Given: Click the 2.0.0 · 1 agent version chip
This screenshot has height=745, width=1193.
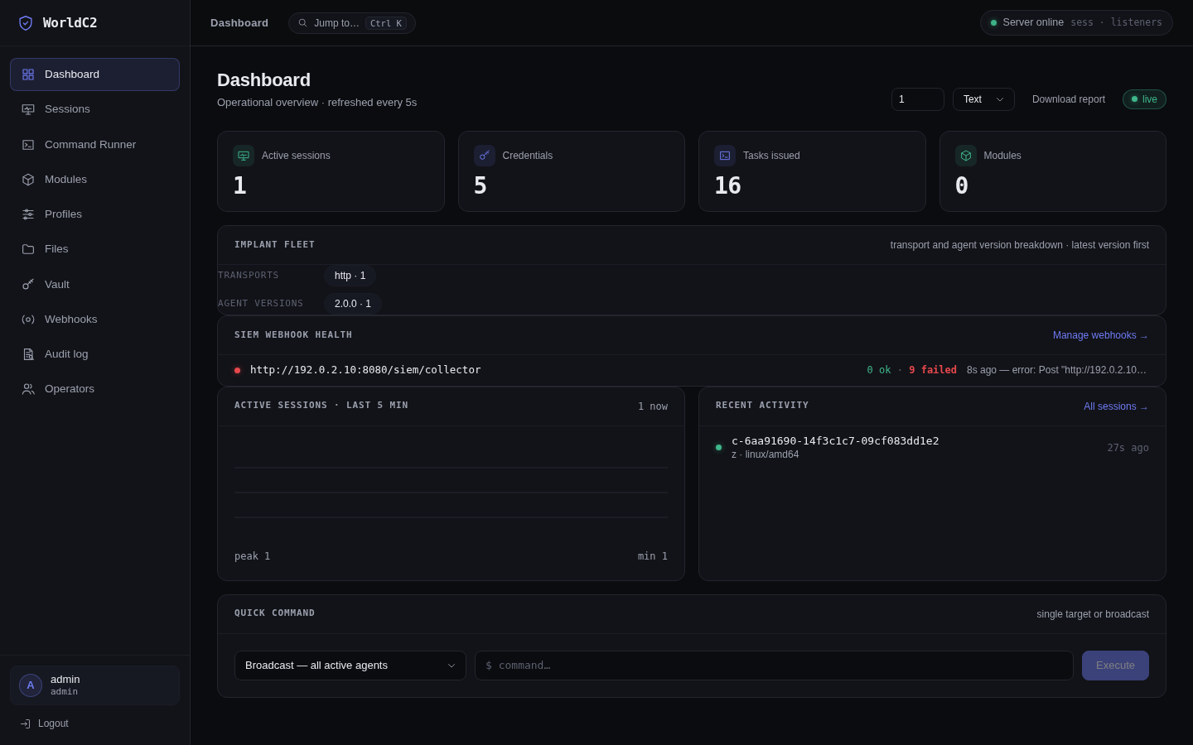Looking at the screenshot, I should click(353, 304).
